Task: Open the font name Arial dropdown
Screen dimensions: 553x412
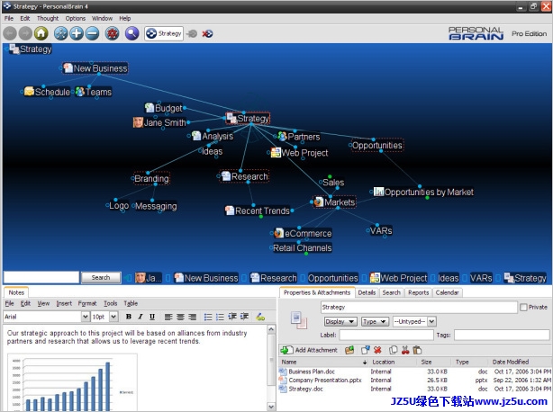Action: tap(85, 317)
